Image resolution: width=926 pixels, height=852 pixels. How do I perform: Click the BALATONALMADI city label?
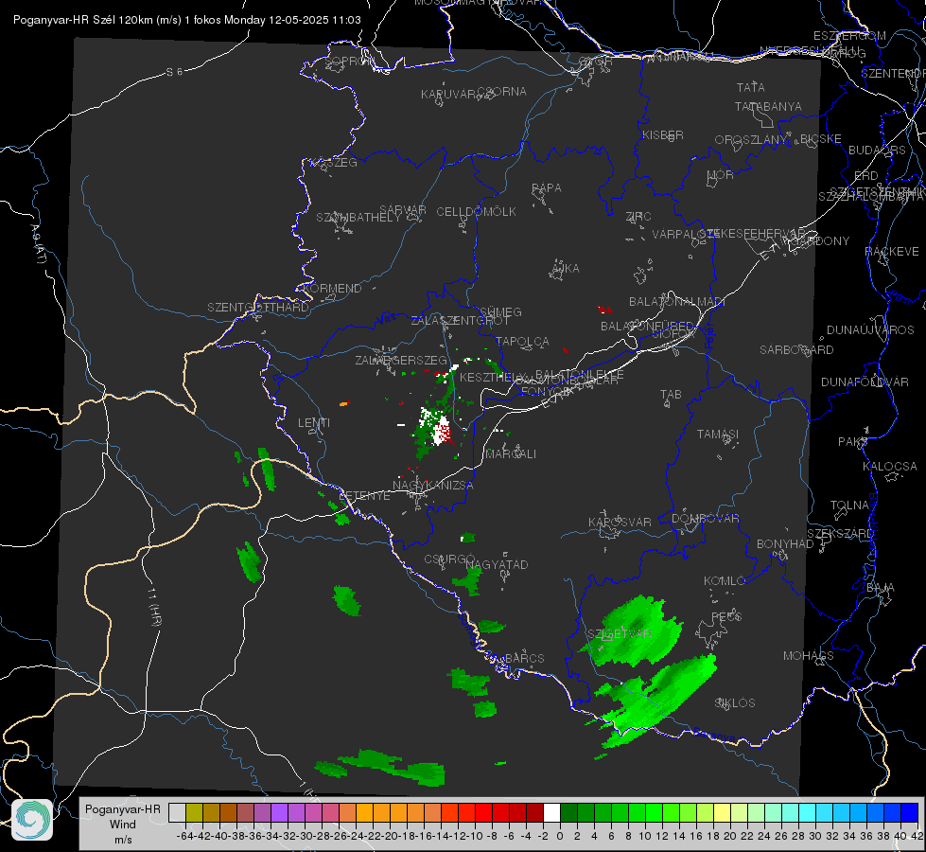(x=677, y=302)
